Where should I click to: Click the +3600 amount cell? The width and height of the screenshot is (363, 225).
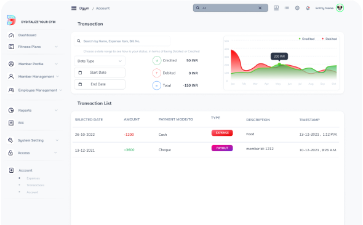point(129,150)
